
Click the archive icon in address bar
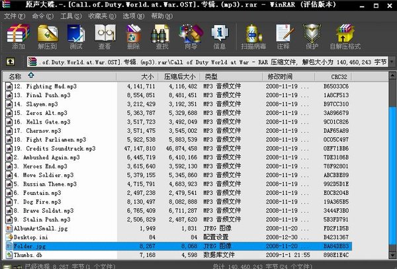coord(32,61)
